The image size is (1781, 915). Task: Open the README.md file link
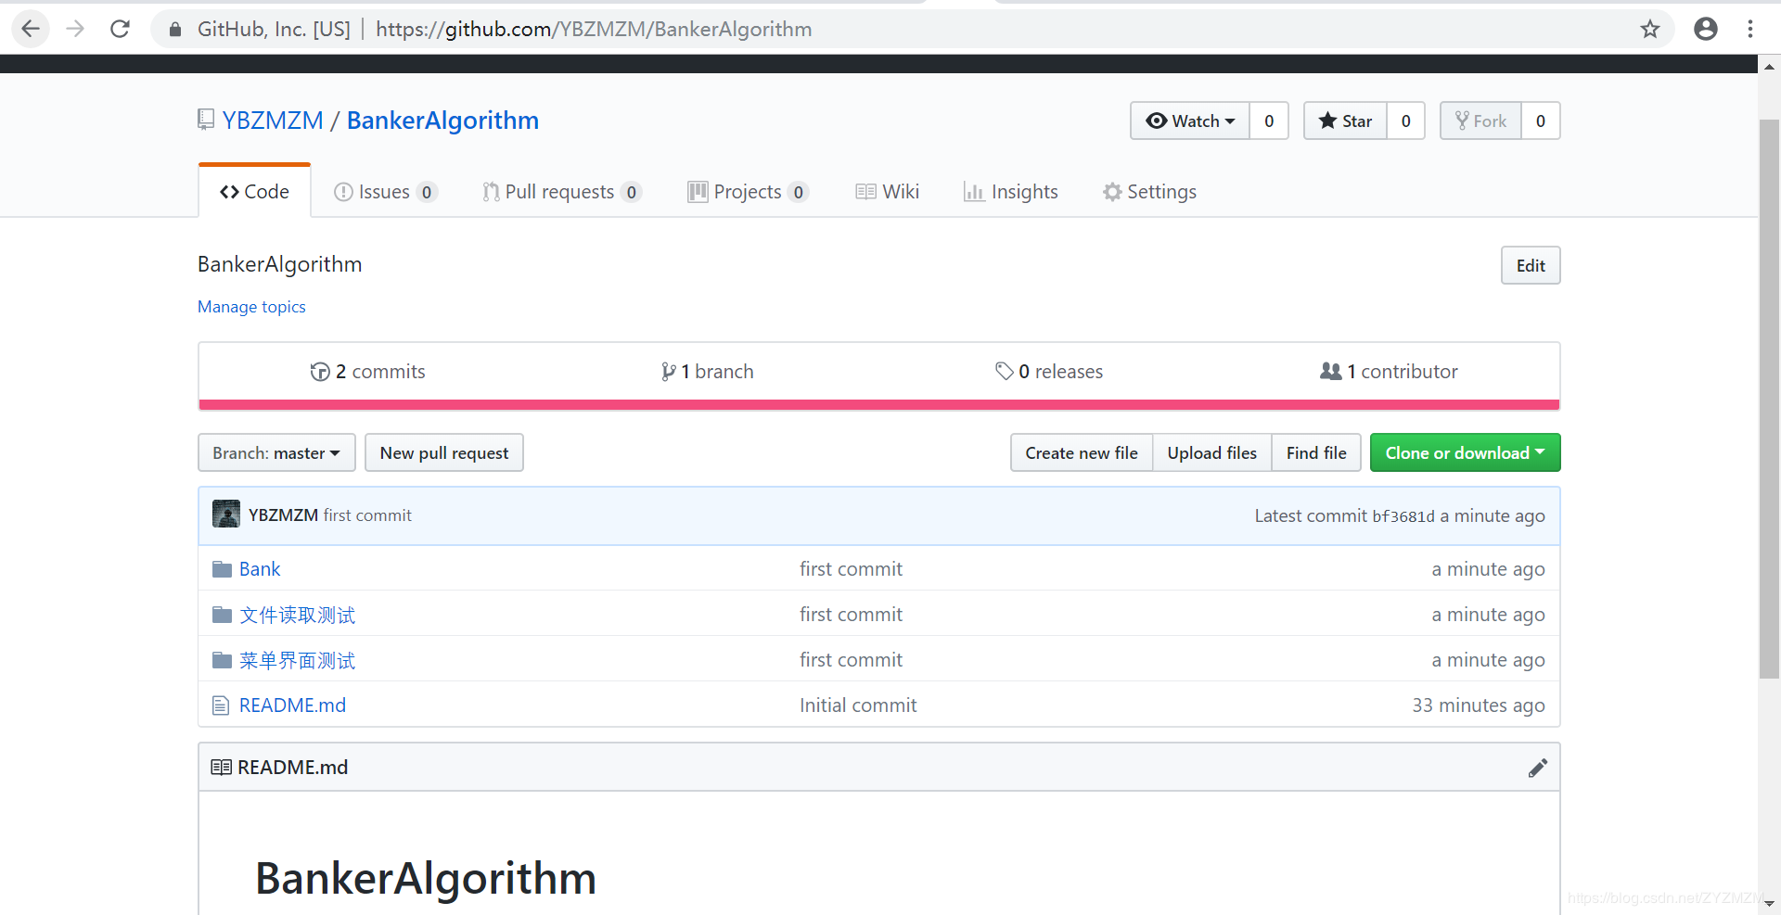[x=292, y=705]
